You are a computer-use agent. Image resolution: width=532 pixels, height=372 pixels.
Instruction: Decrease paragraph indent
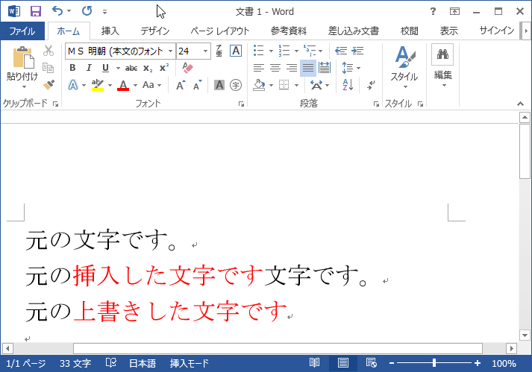click(x=341, y=51)
